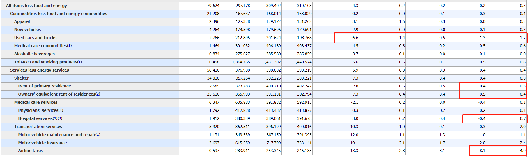528x157 pixels.
Task: Click the -13.3 value in Airline fares row
Action: click(x=353, y=151)
